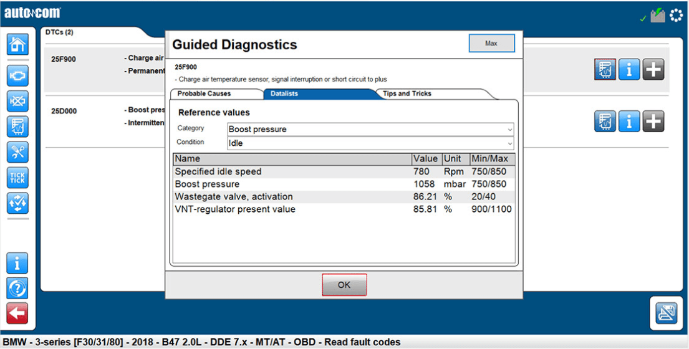Expand details with plus for 25F900
The image size is (689, 349).
tap(653, 70)
